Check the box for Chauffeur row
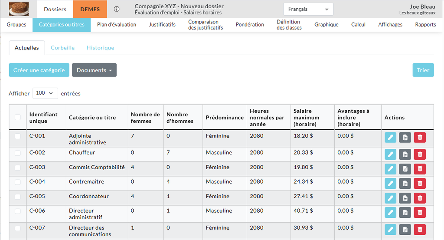 pos(17,153)
